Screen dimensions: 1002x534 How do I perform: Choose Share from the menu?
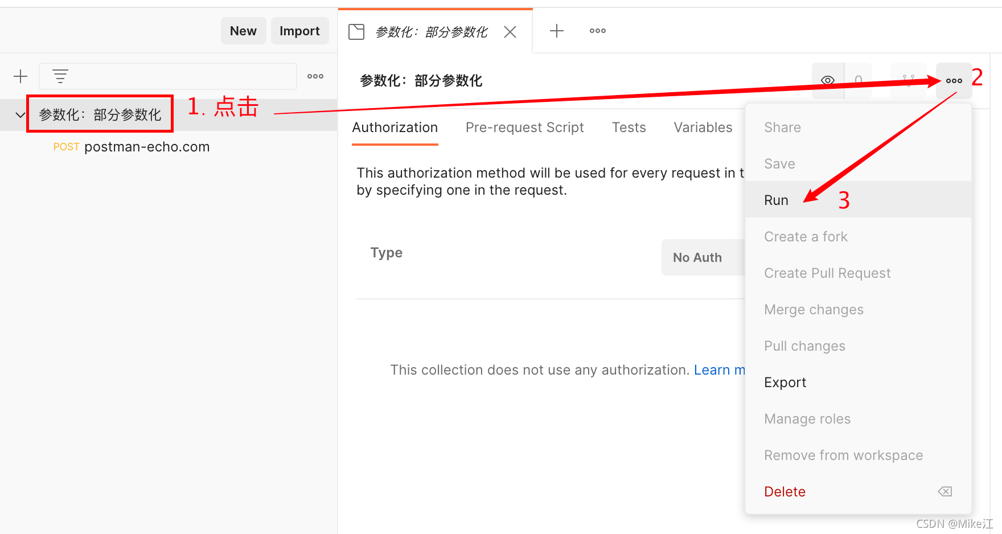point(859,128)
